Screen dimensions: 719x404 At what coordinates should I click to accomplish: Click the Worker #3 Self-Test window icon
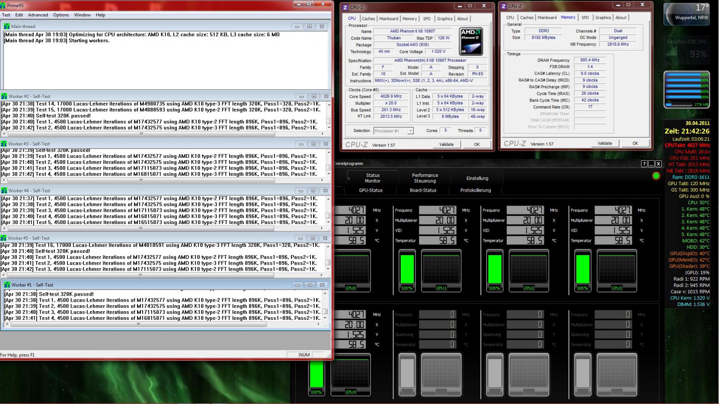[x=4, y=144]
